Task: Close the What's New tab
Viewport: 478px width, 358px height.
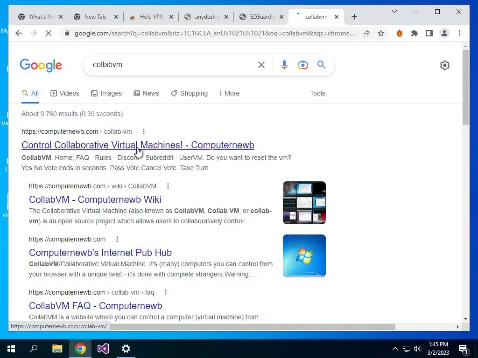Action: tap(61, 17)
